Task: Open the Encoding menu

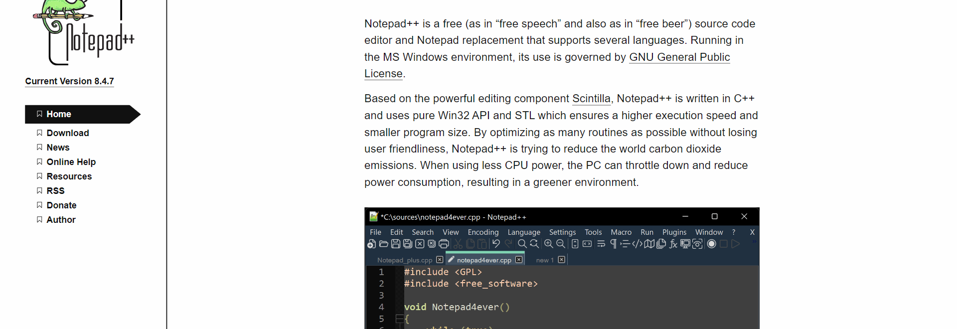Action: 483,232
